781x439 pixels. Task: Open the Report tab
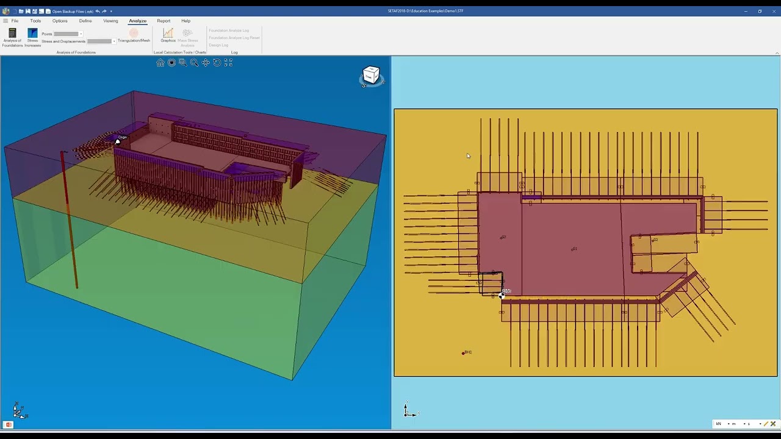pos(164,21)
